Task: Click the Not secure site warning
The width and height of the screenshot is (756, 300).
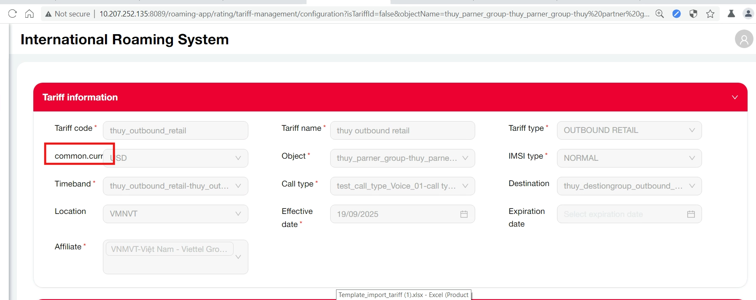Action: [x=67, y=14]
